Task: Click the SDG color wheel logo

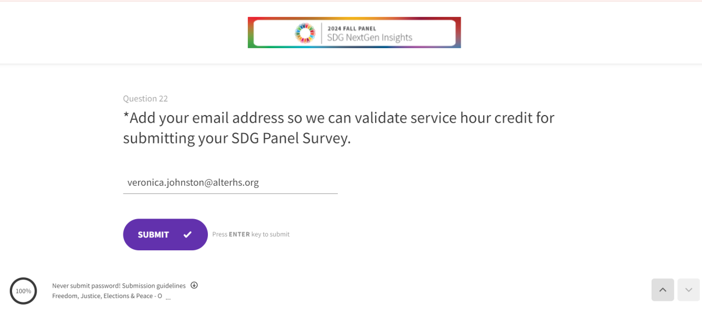Action: (x=305, y=33)
